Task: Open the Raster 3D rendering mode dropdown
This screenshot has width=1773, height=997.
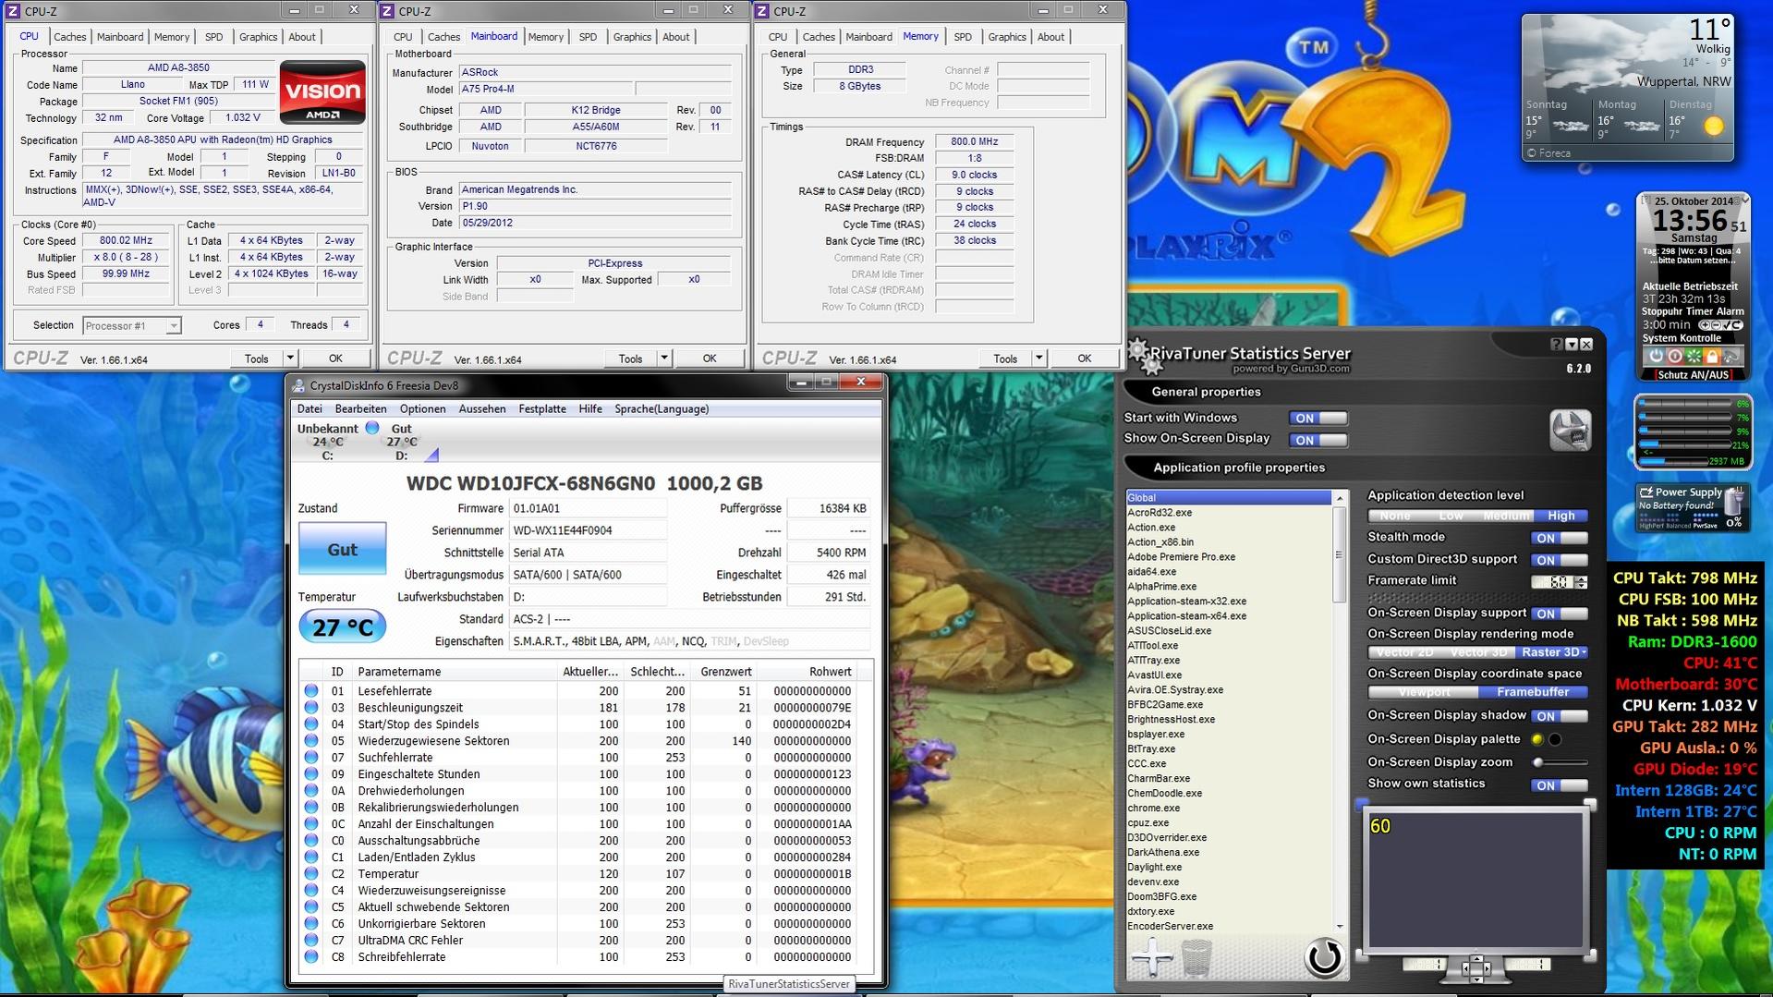Action: click(x=1552, y=652)
